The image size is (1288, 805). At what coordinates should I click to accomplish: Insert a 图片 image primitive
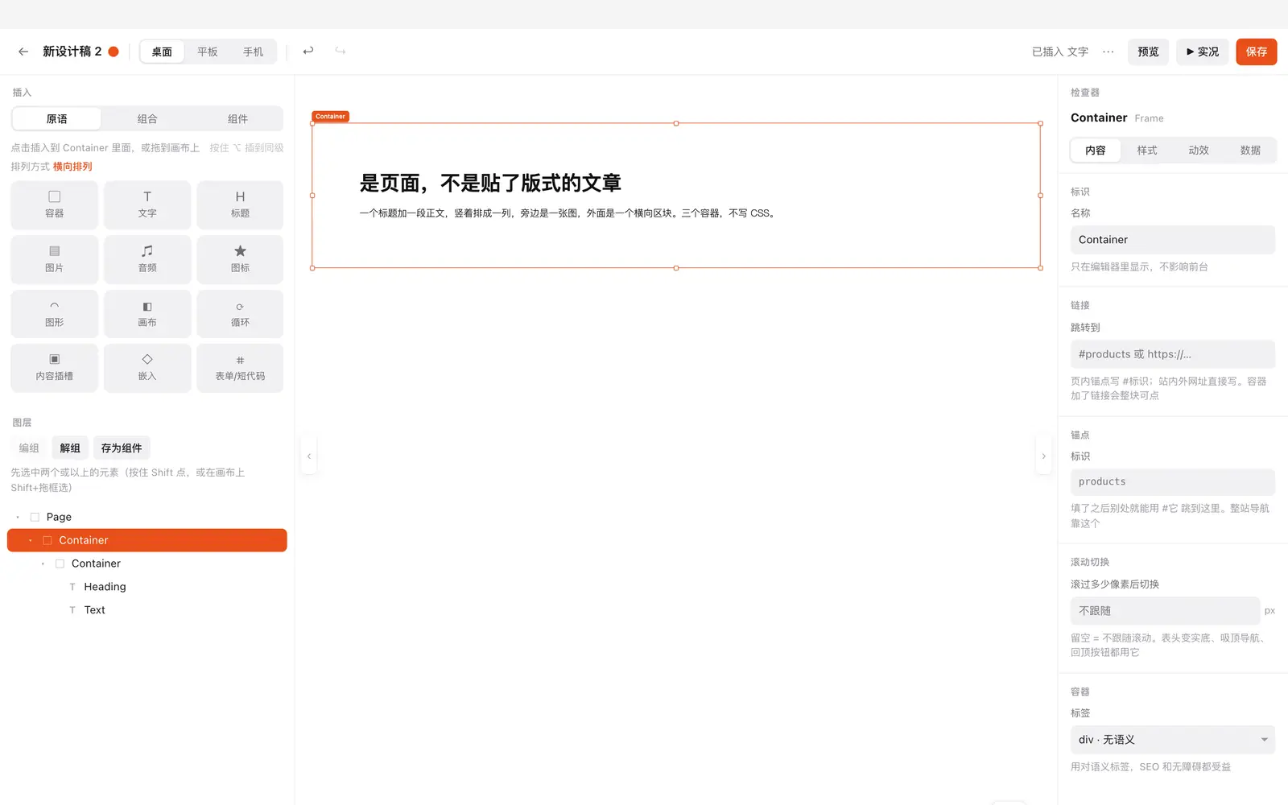pos(55,259)
